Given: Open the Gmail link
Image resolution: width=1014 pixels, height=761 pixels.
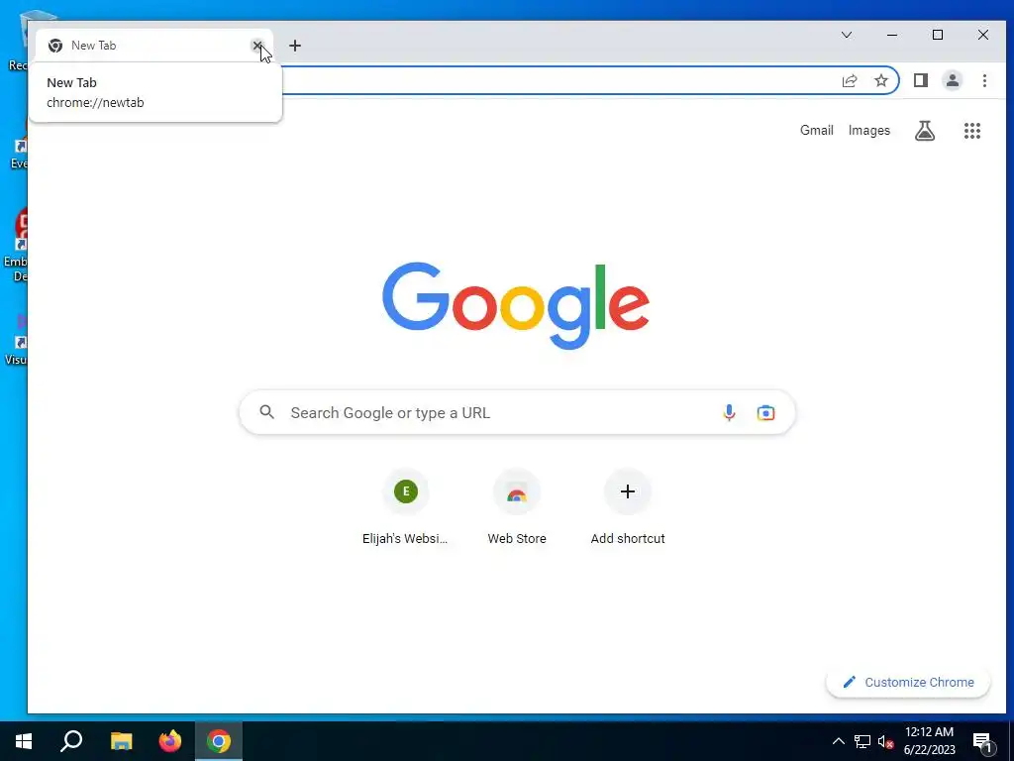Looking at the screenshot, I should pyautogui.click(x=817, y=130).
